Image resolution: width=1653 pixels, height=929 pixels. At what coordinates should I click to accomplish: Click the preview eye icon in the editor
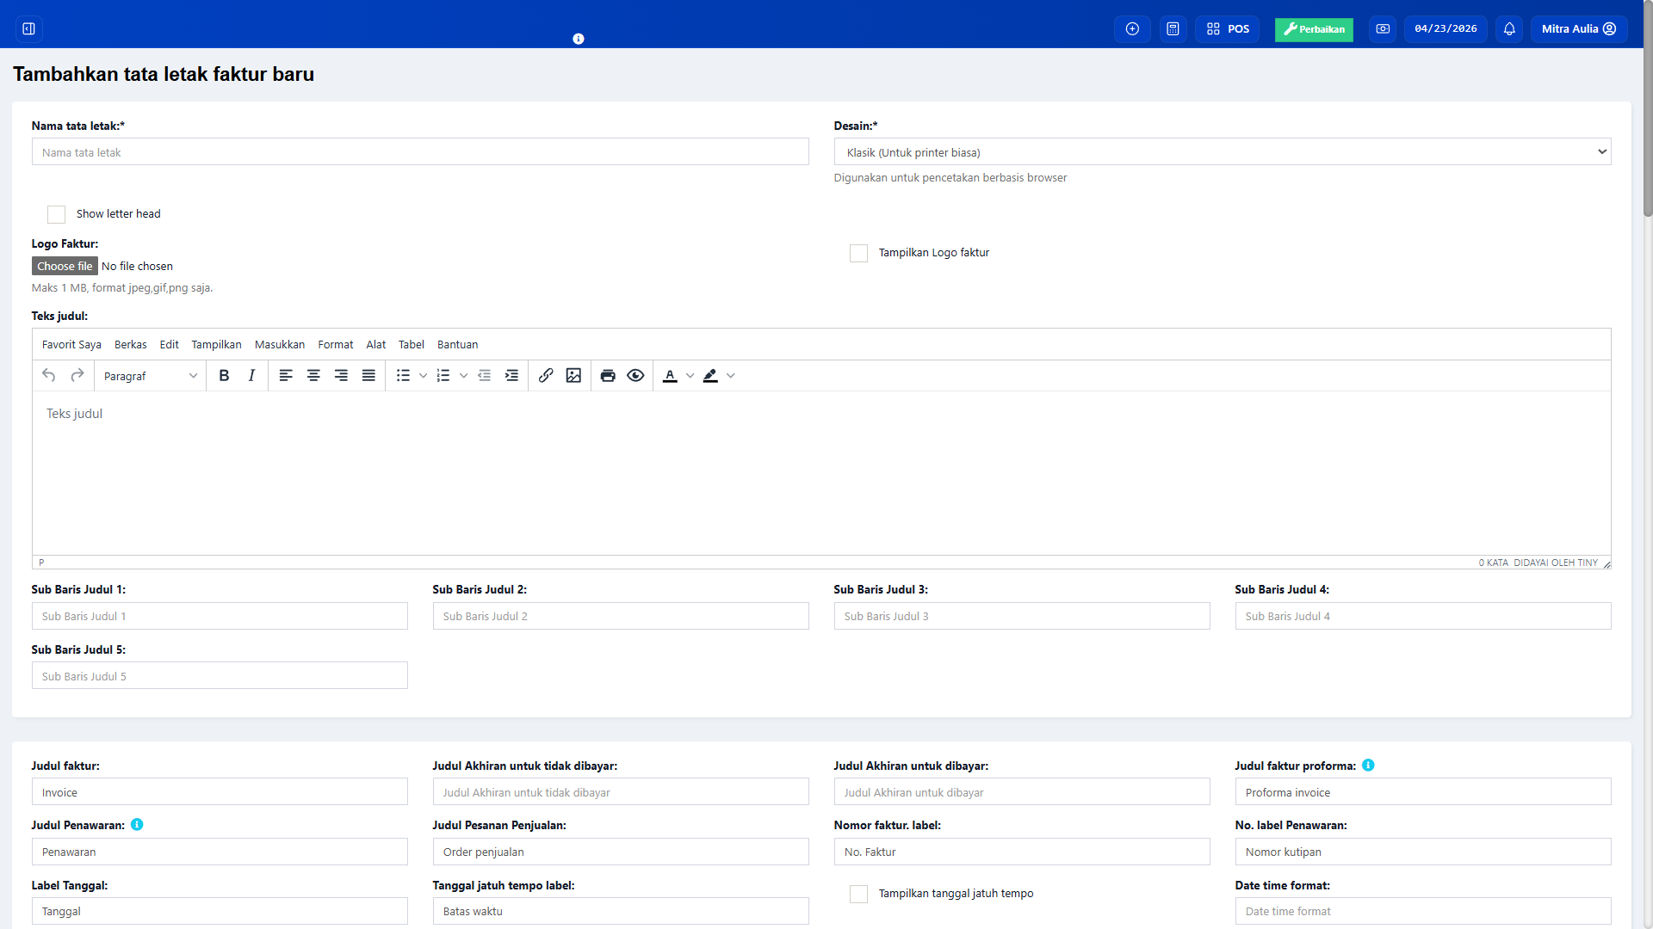[635, 376]
